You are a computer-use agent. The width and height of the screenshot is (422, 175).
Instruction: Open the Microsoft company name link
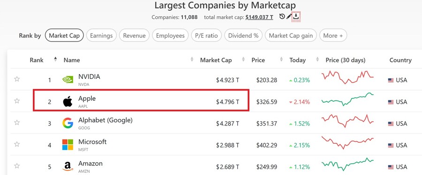point(92,142)
